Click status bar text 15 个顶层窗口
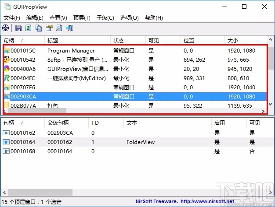Screen dimensions: 275x207 pyautogui.click(x=18, y=202)
